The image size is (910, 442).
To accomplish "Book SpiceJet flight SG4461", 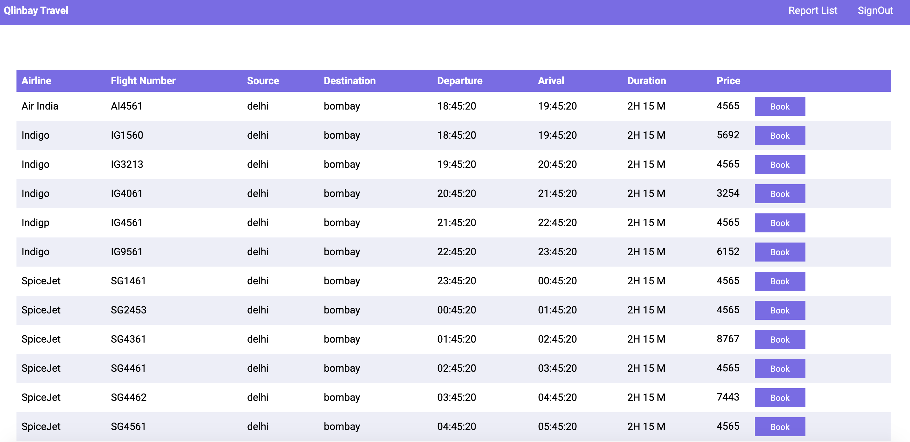I will pyautogui.click(x=780, y=369).
